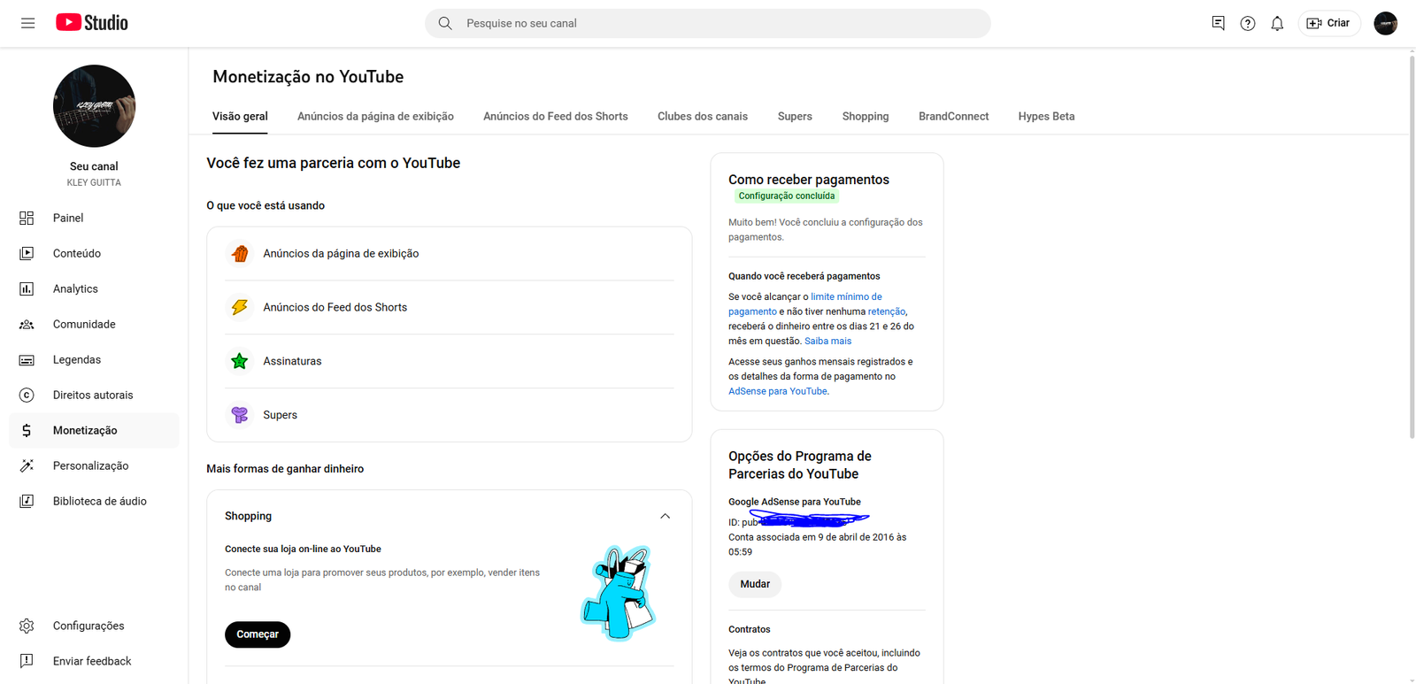
Task: Click the watch page ads icon
Action: click(239, 254)
